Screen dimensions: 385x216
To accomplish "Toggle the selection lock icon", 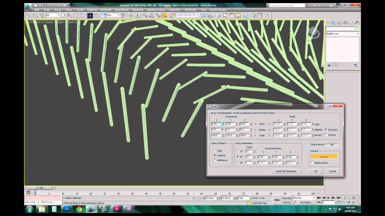I will [194, 198].
